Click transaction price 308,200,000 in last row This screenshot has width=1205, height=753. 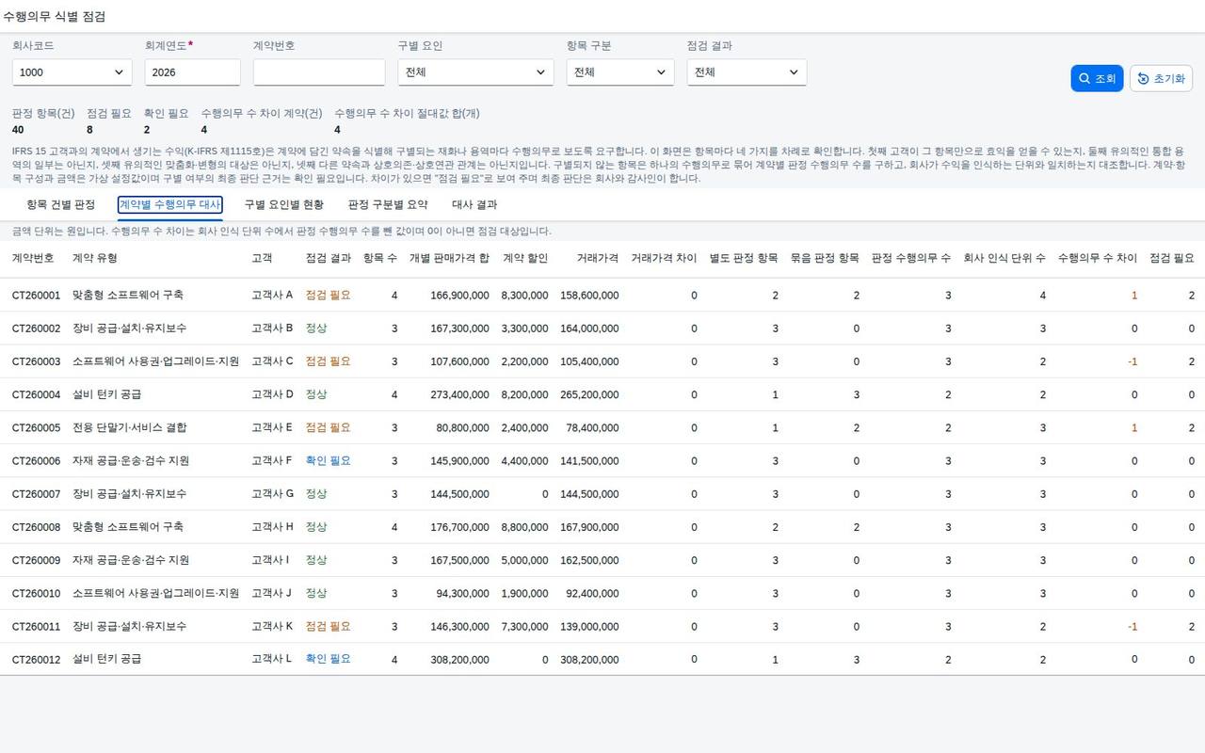tap(589, 660)
